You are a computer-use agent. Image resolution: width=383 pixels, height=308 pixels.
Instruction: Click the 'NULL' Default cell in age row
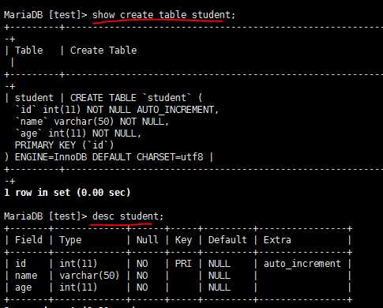coord(220,287)
